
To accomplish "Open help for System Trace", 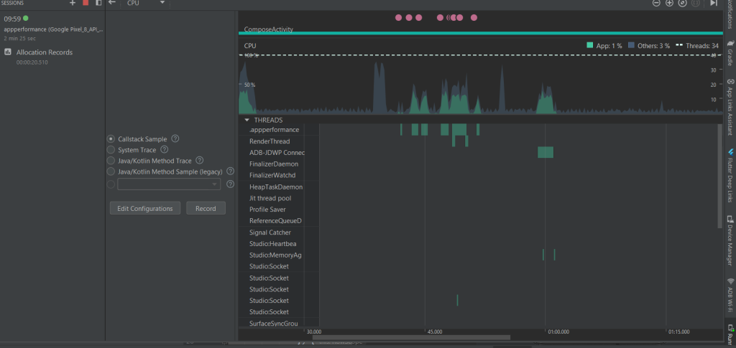I will point(165,150).
